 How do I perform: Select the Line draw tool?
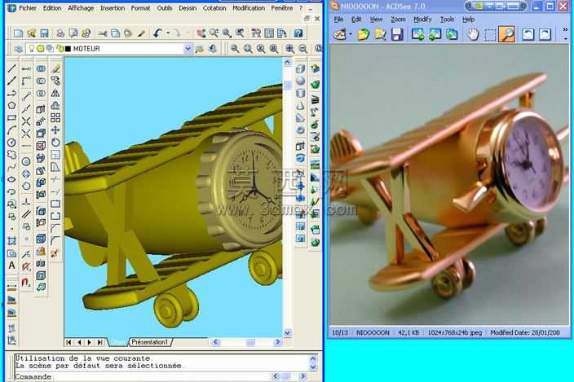click(11, 68)
